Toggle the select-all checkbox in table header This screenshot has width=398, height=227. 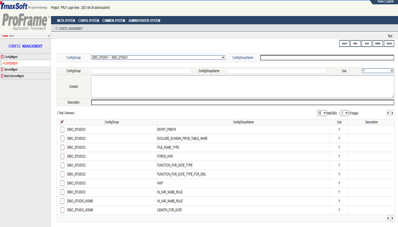point(62,122)
